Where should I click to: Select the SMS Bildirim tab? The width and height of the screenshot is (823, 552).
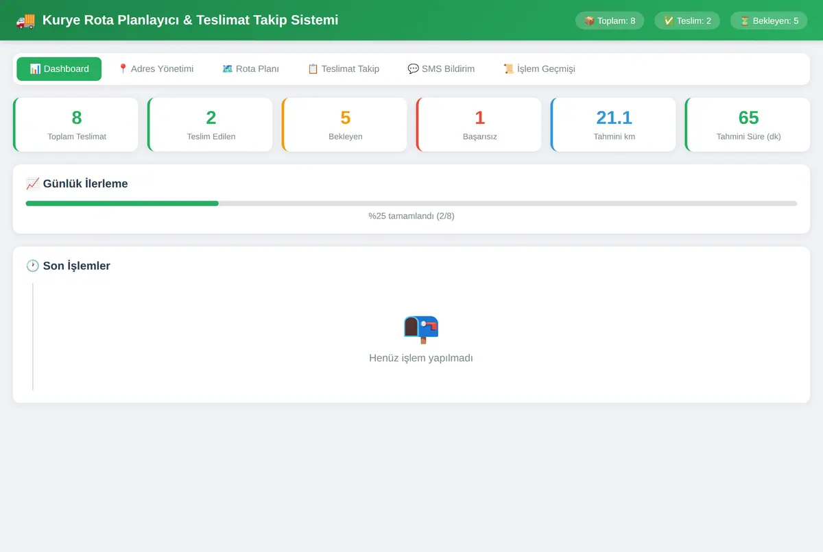(x=441, y=68)
